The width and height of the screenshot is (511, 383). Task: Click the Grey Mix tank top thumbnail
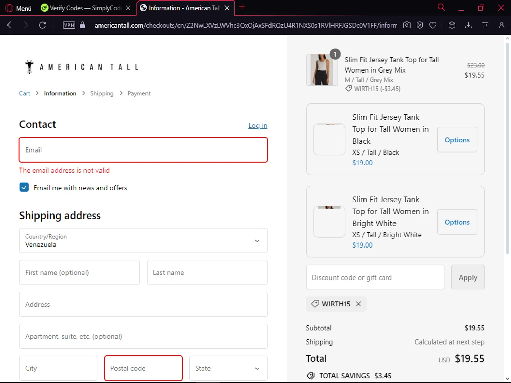pos(322,70)
